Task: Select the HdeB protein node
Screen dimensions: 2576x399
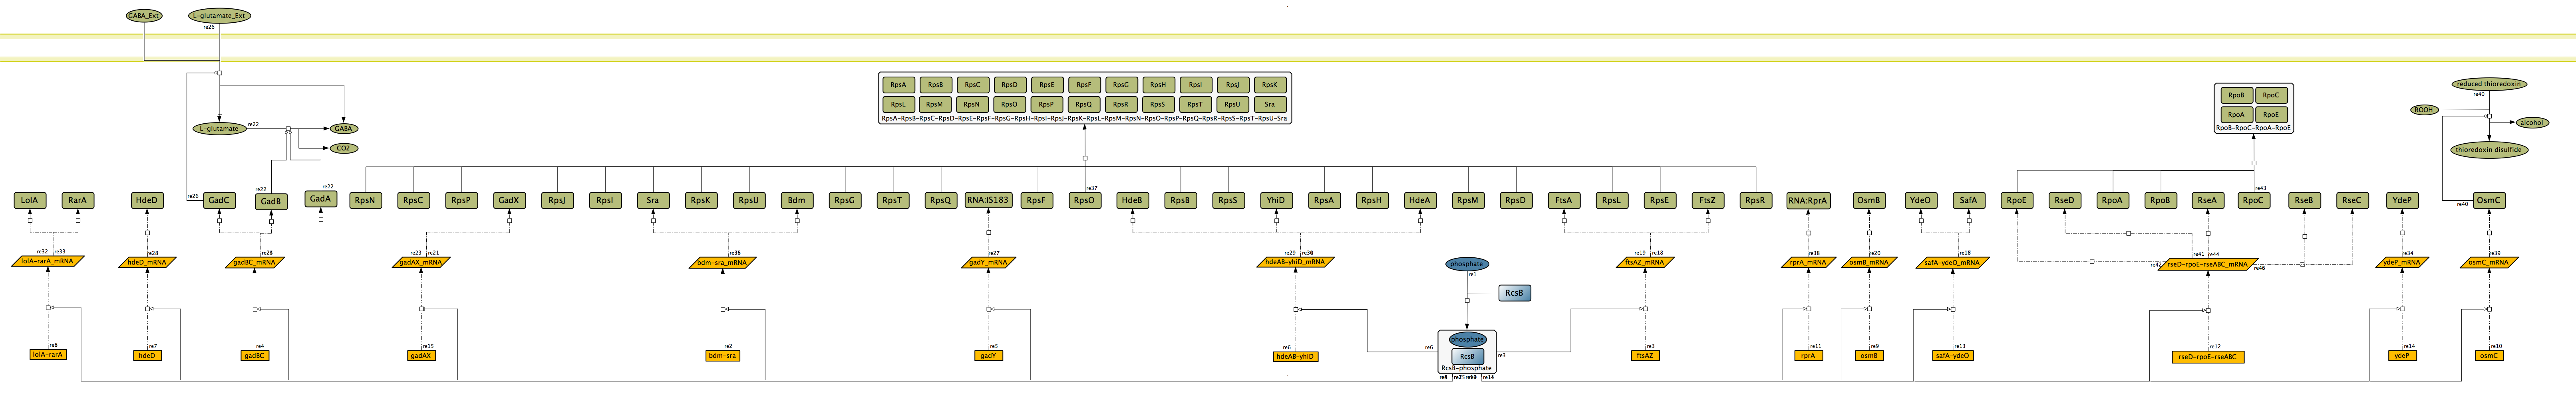Action: 1132,200
